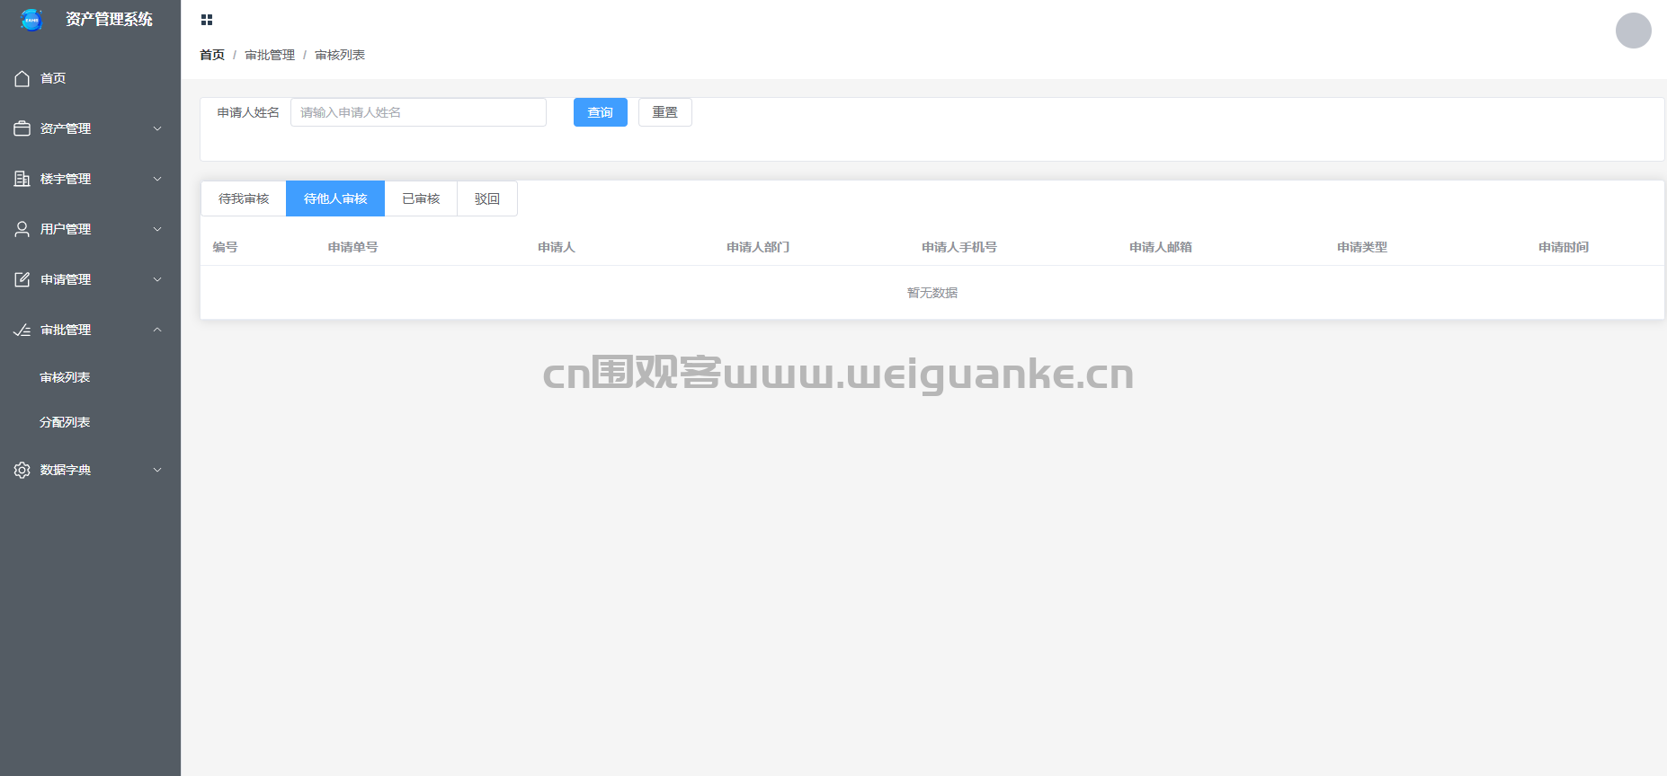This screenshot has height=776, width=1667.
Task: Click the 用户管理 person icon
Action: click(22, 230)
